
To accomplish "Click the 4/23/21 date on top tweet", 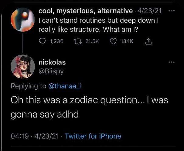I will tap(149, 11).
